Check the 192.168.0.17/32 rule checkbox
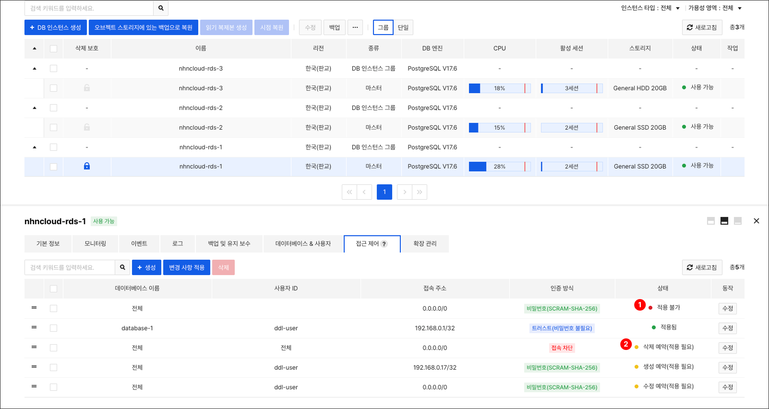Image resolution: width=769 pixels, height=409 pixels. coord(53,368)
